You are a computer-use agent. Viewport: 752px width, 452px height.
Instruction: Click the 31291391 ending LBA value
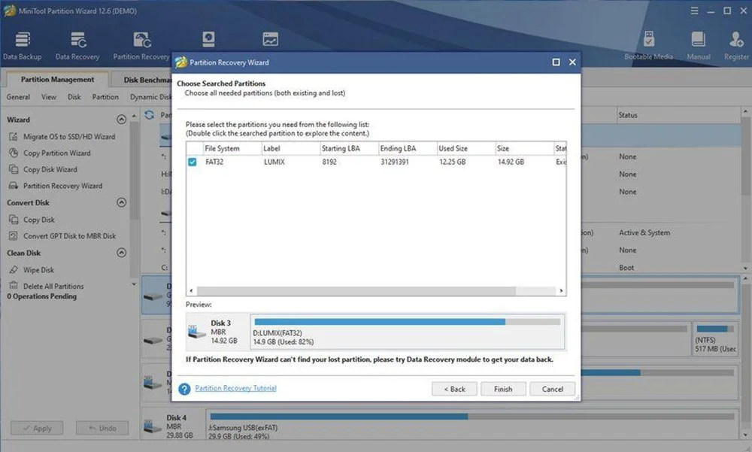[x=395, y=162]
